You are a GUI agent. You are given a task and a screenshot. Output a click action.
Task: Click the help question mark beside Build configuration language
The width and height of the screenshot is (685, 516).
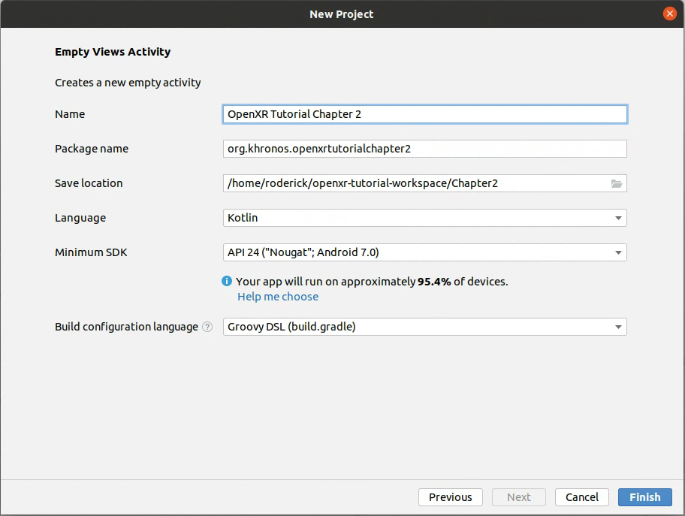click(207, 327)
